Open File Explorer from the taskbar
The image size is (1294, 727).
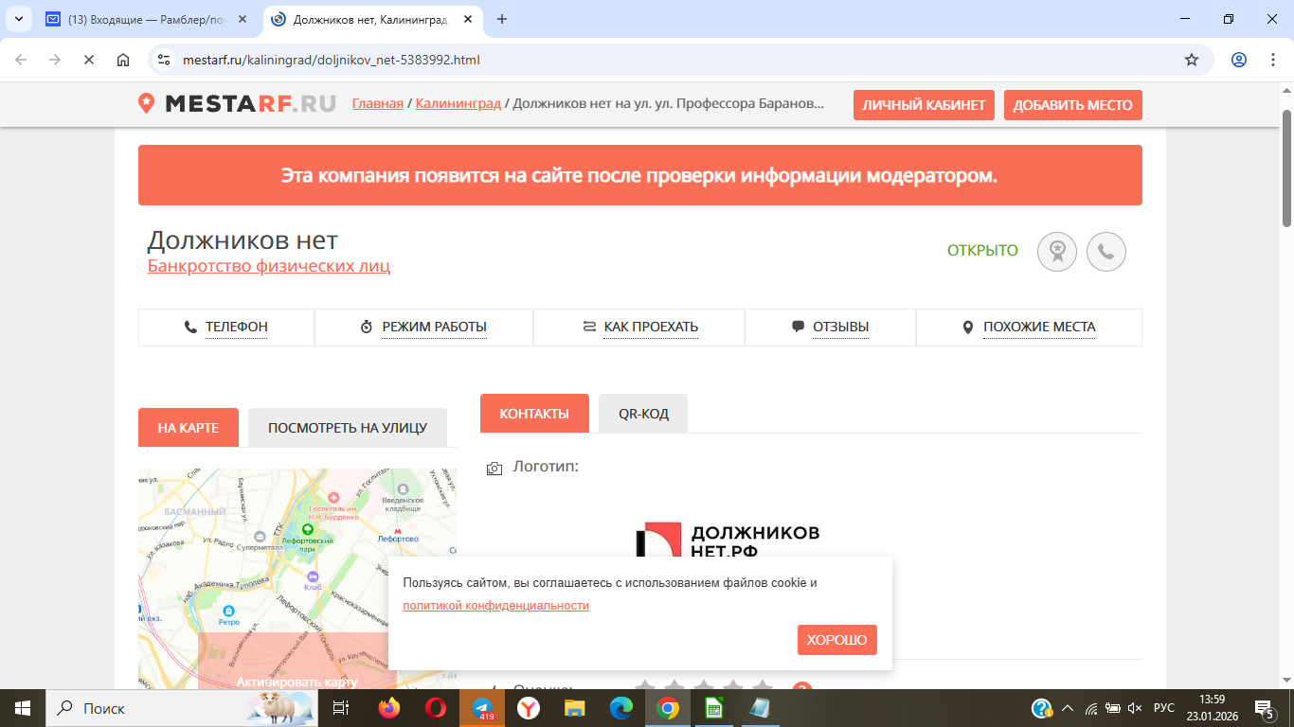click(575, 708)
